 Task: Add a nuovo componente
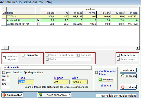pos(53,95)
